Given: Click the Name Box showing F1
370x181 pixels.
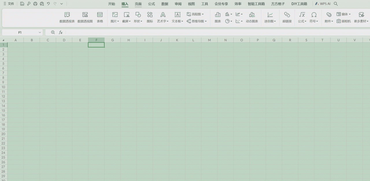Looking at the screenshot, I should coord(20,33).
